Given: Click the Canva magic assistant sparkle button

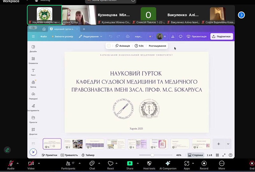Looking at the screenshot, I should 33,152.
